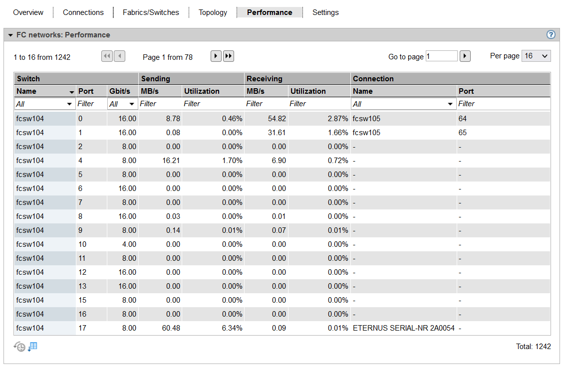
Task: Go to next page arrow
Action: coord(216,56)
